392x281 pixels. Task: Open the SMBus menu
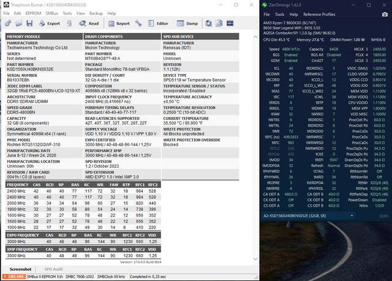pos(51,13)
